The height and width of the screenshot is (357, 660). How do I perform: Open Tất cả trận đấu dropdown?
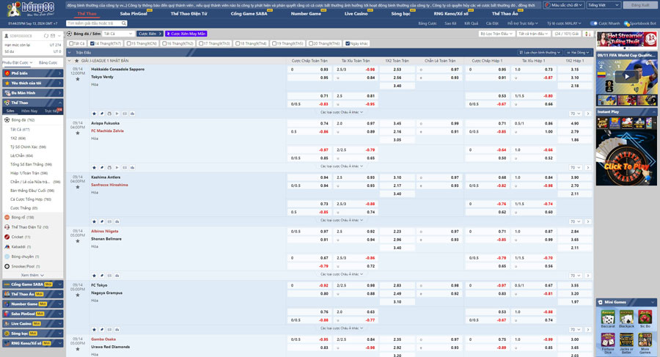click(x=533, y=34)
